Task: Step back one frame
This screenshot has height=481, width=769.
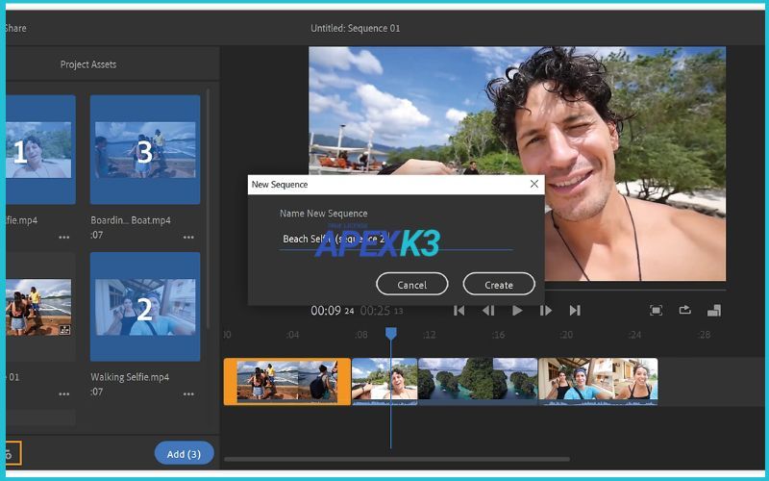Action: click(488, 310)
